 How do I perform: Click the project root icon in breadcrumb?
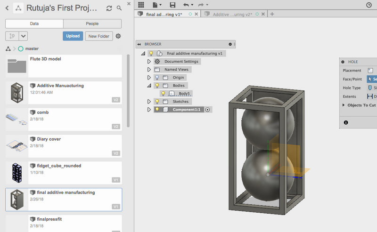(x=8, y=49)
